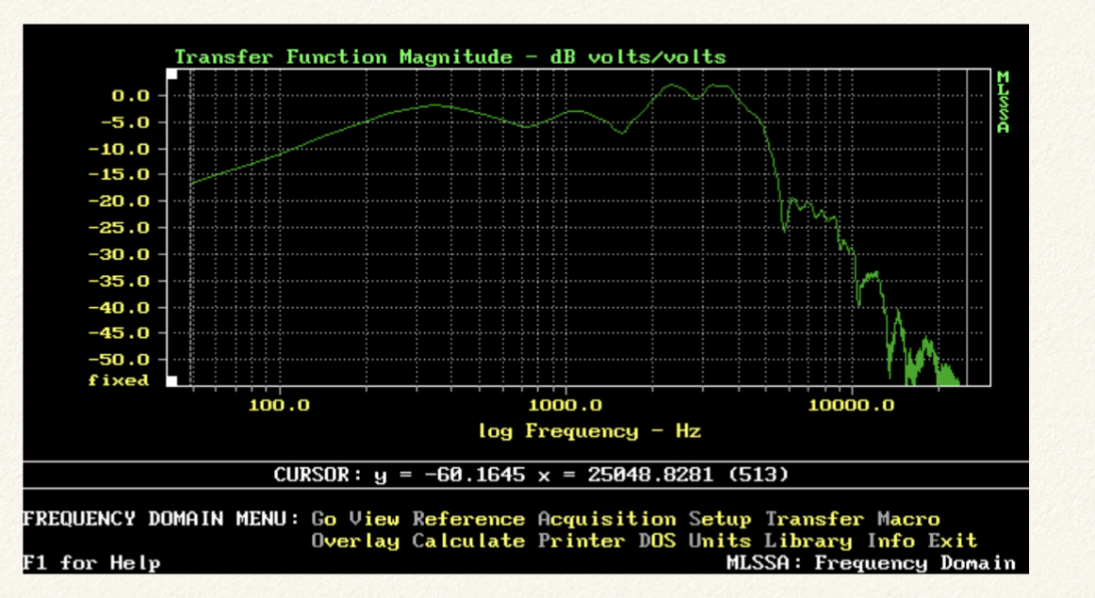
Task: Click the F1 for Help text
Action: 91,563
